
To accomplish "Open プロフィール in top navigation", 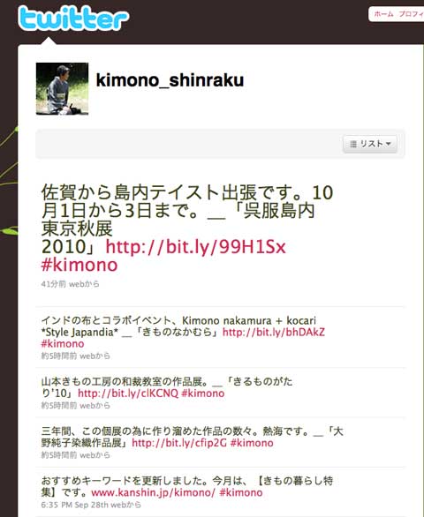I will click(x=411, y=14).
